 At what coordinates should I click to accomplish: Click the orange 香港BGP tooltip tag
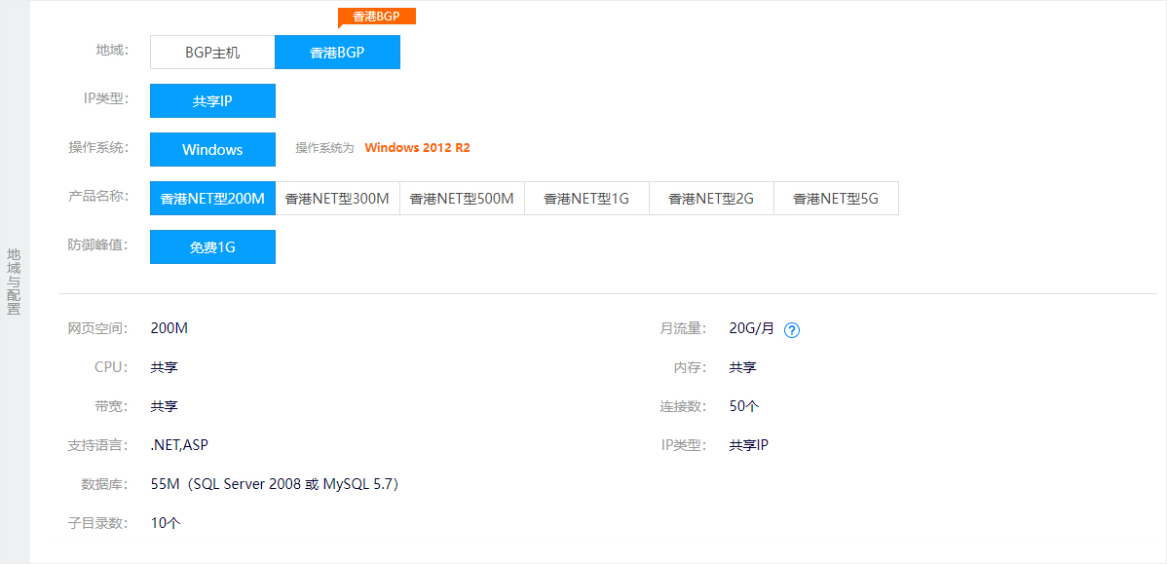click(377, 17)
